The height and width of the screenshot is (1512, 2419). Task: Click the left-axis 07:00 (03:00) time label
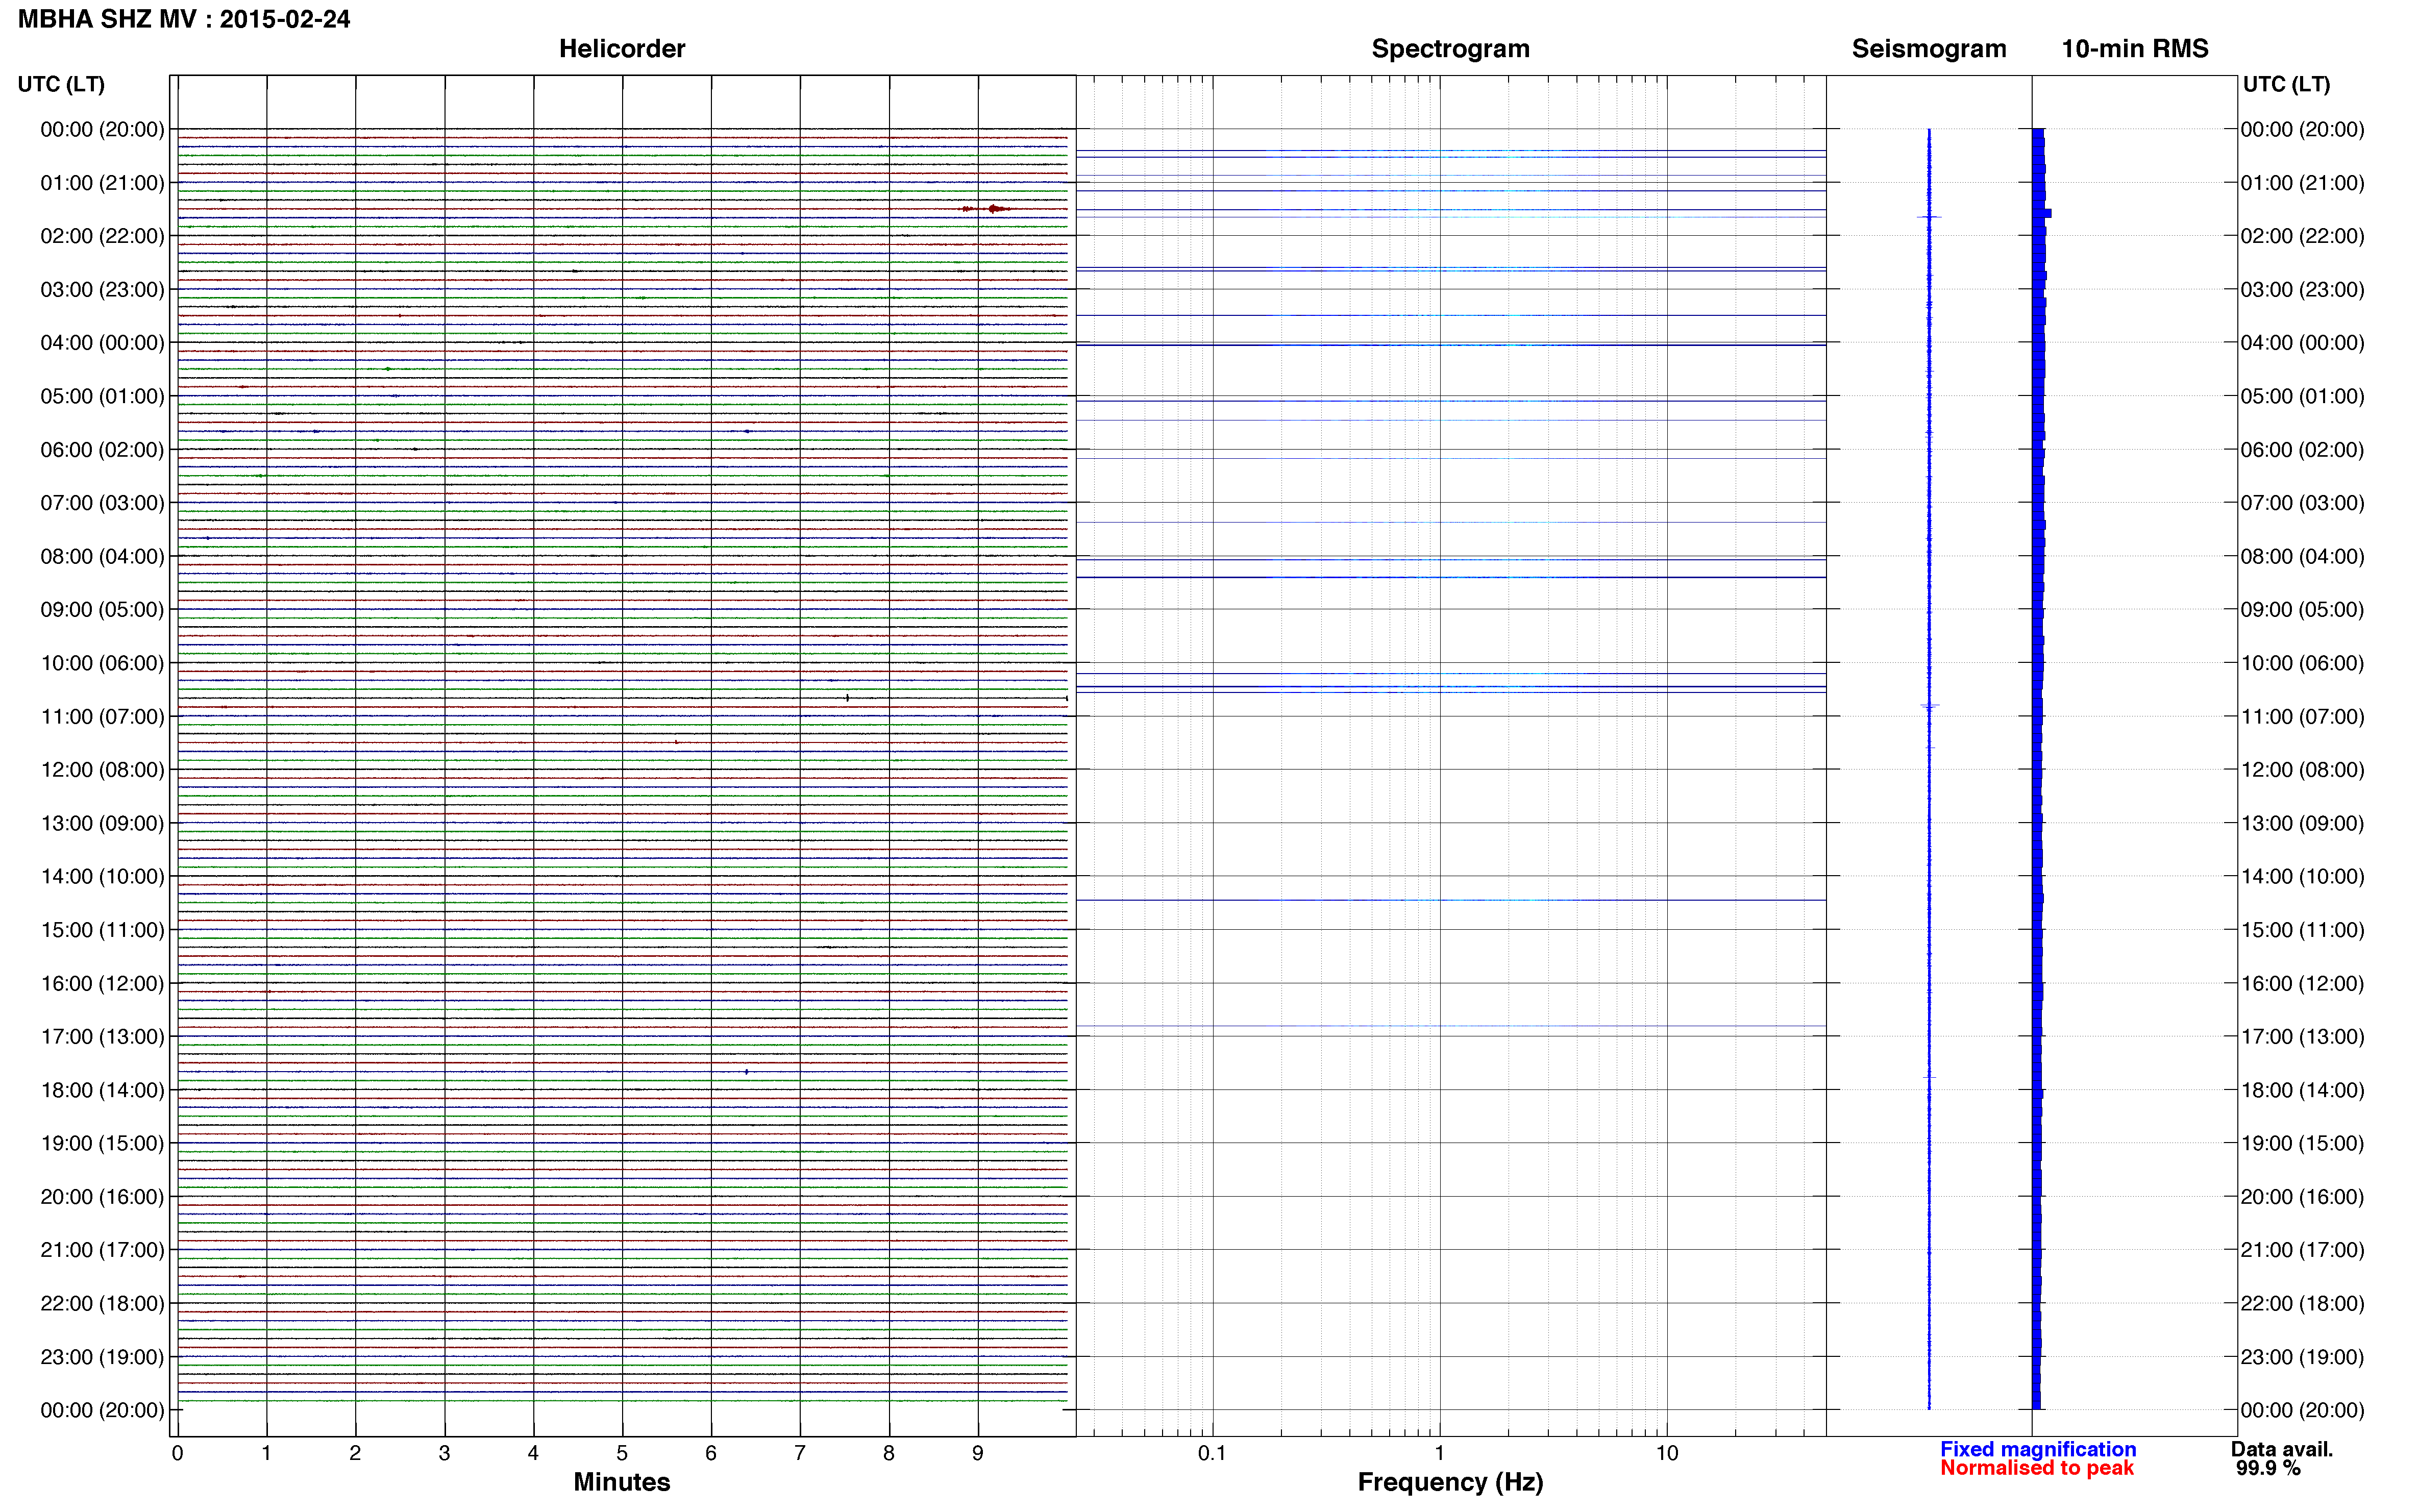tap(102, 503)
